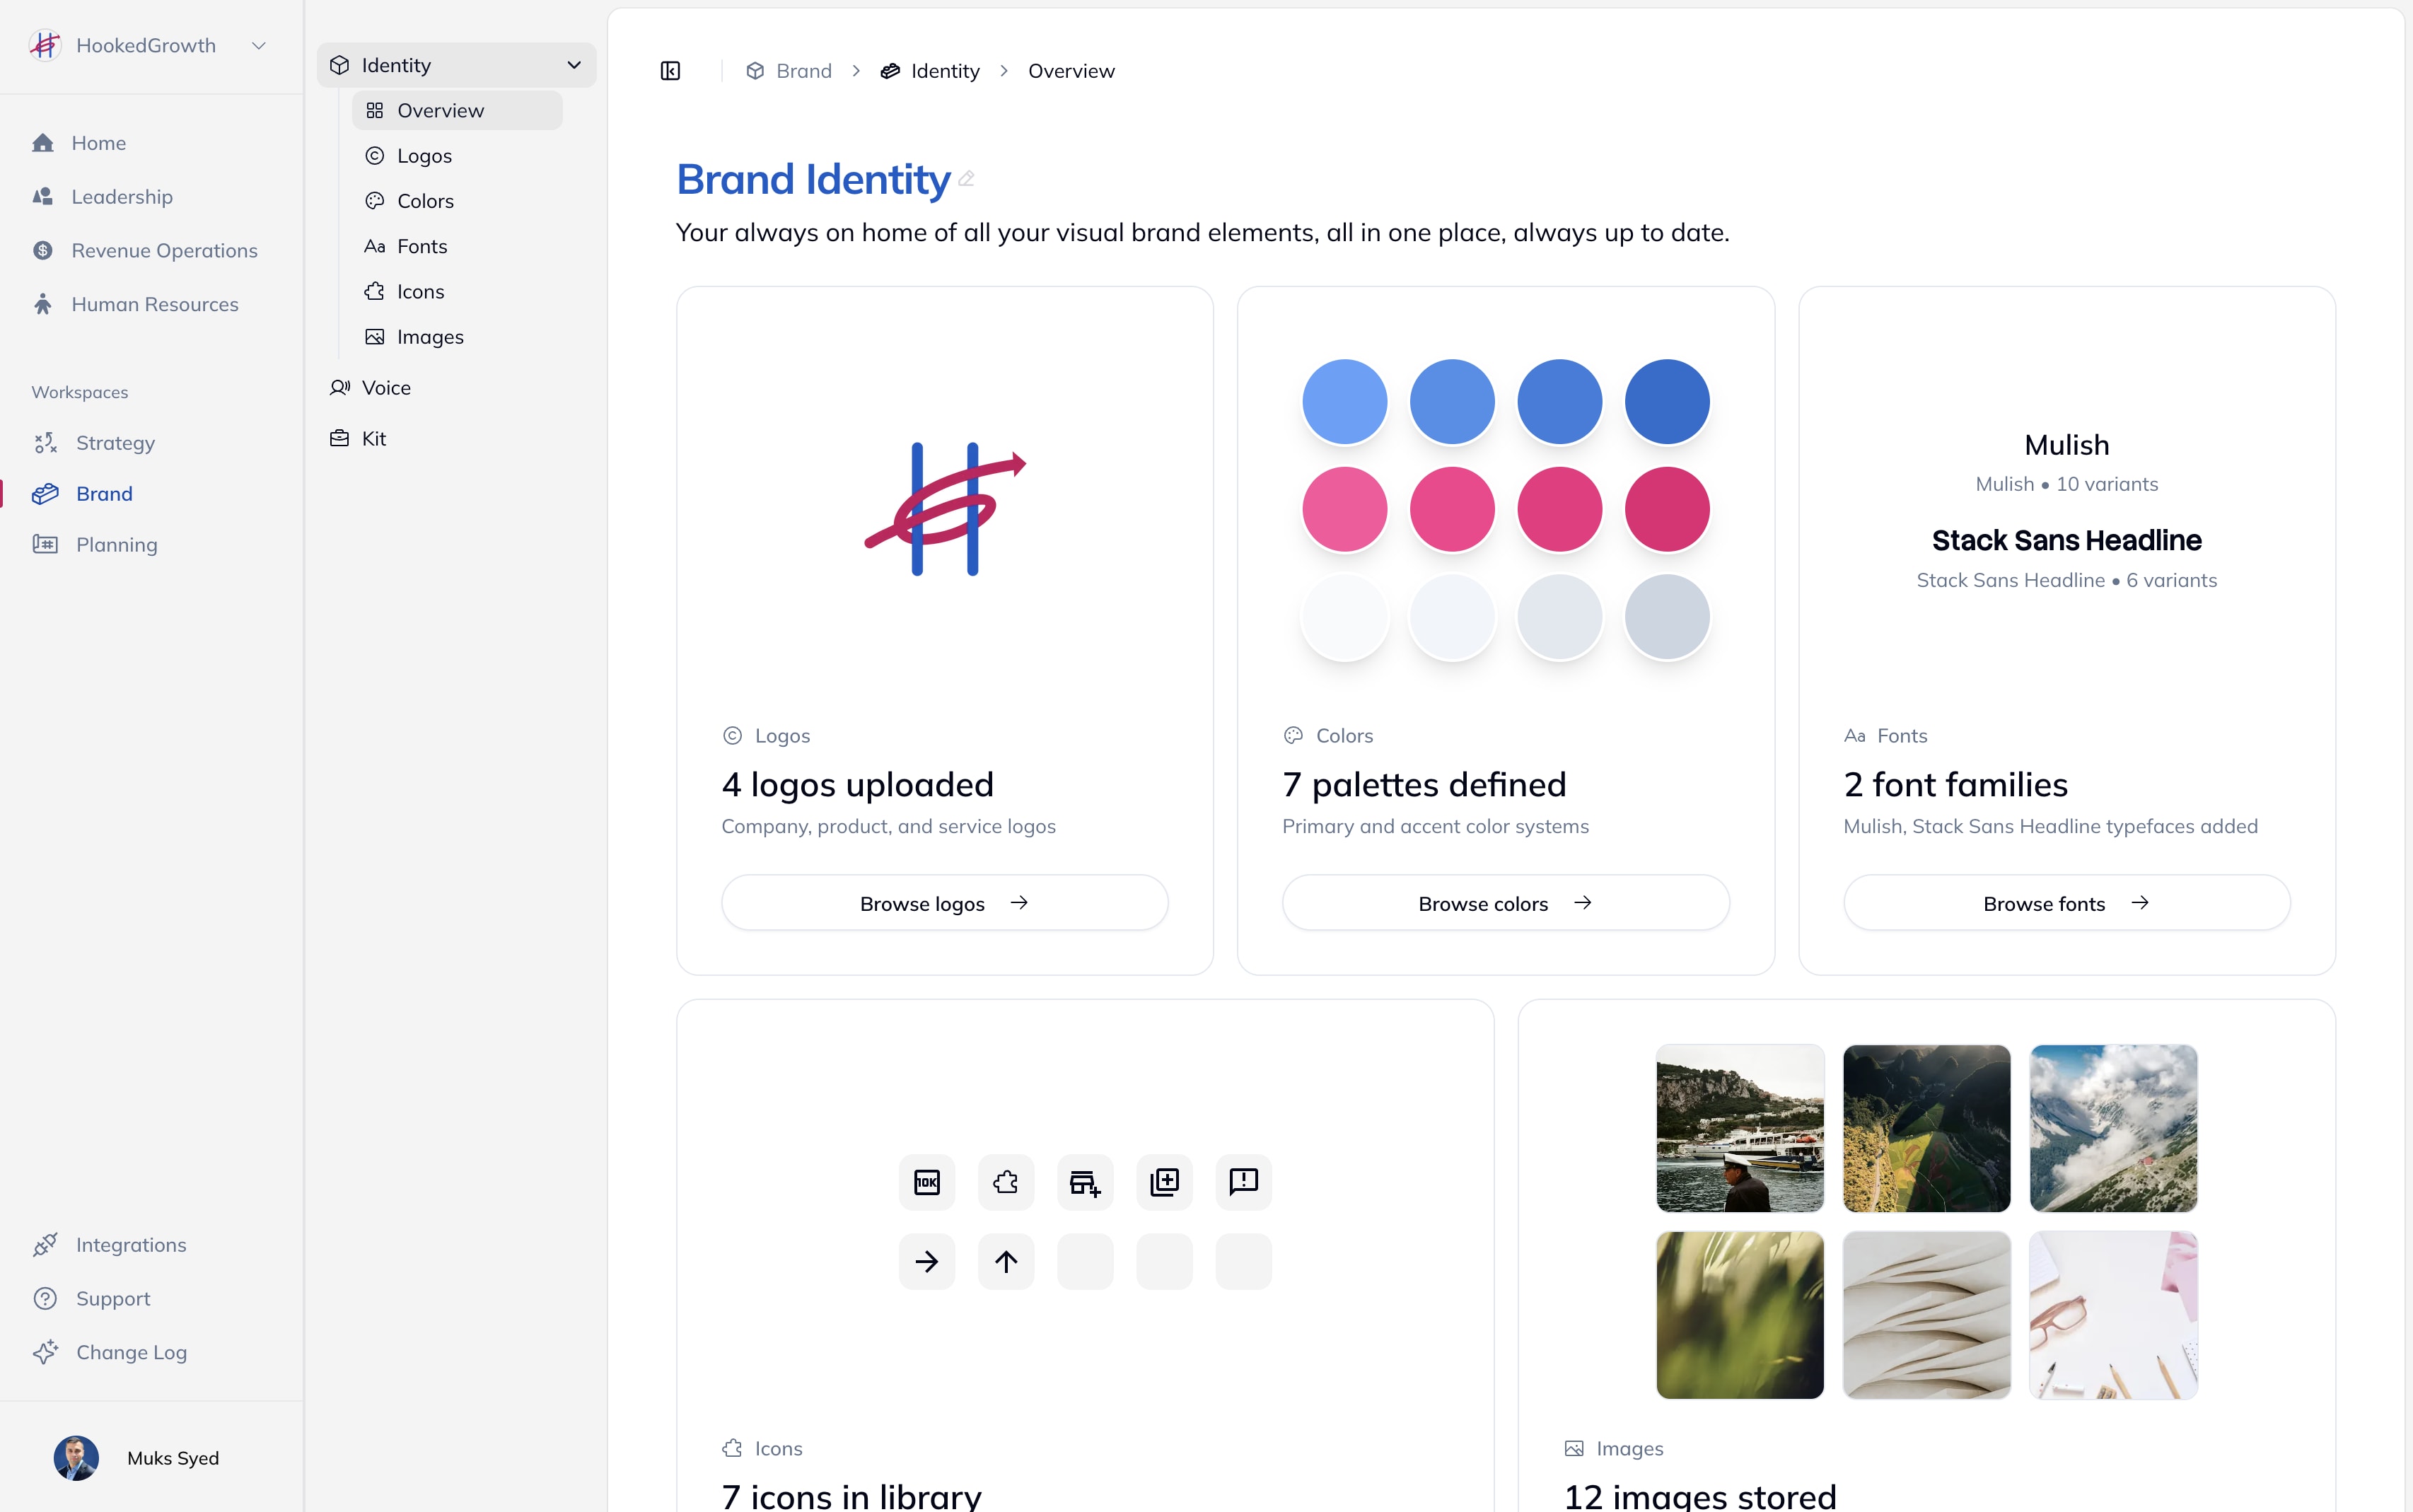Open the Voice menu item
The width and height of the screenshot is (2413, 1512).
(x=386, y=388)
